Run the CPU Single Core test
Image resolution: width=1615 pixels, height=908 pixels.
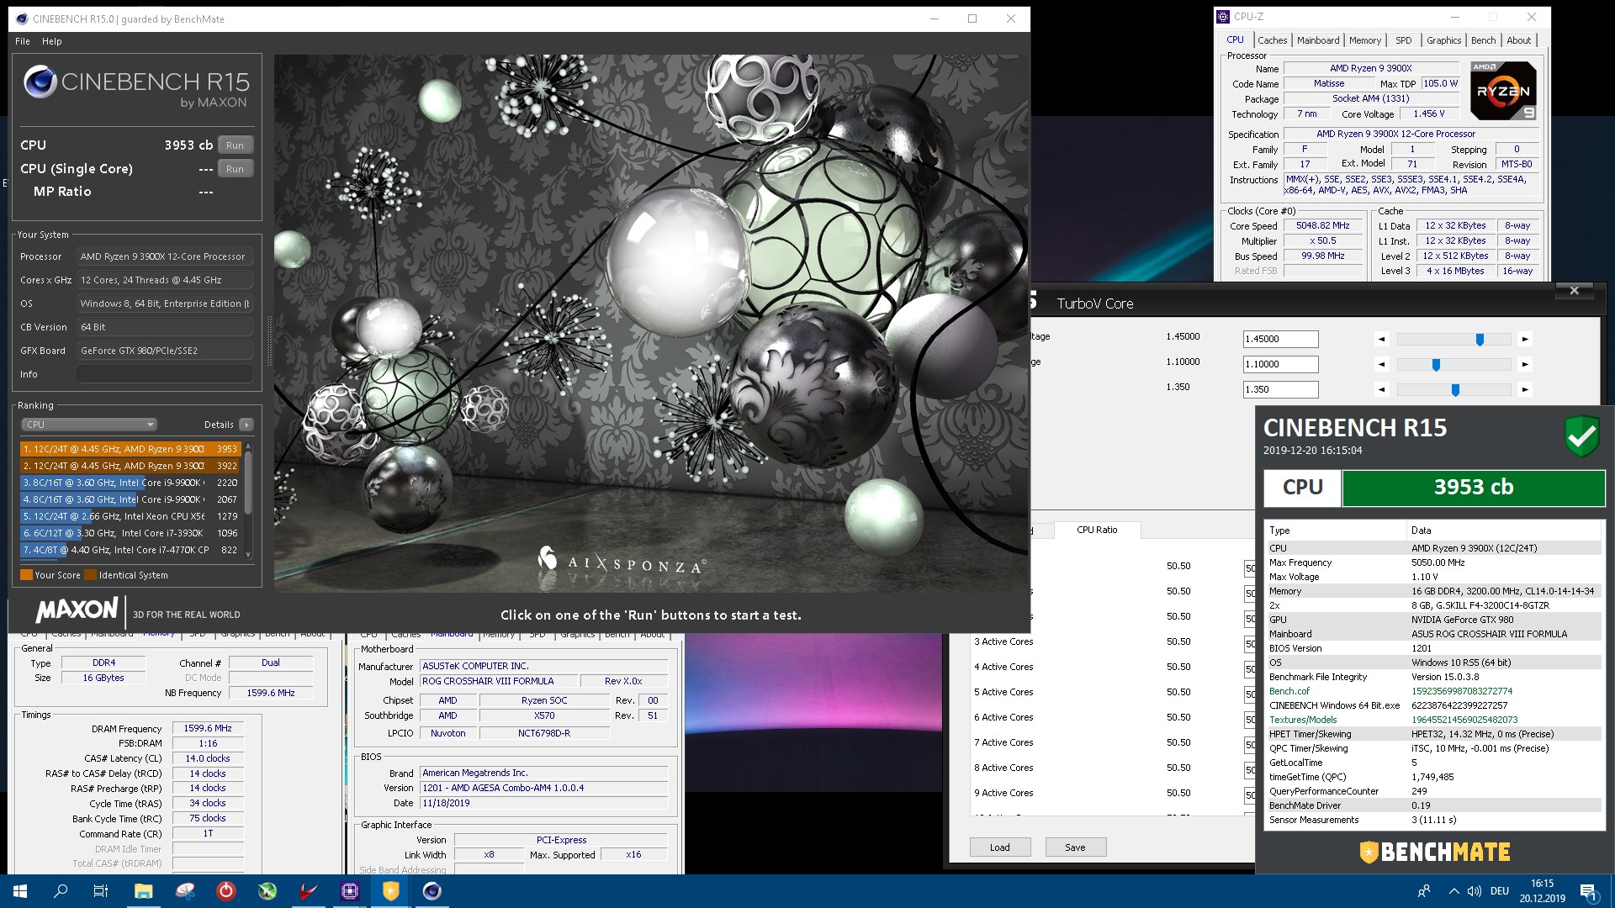[236, 169]
